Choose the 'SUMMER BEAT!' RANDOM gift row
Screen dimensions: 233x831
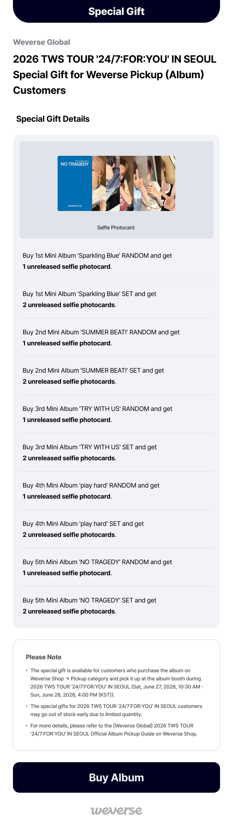pos(116,338)
